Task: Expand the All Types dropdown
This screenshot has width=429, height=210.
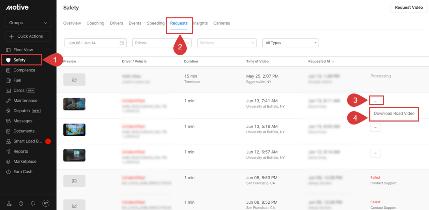Action: click(290, 43)
